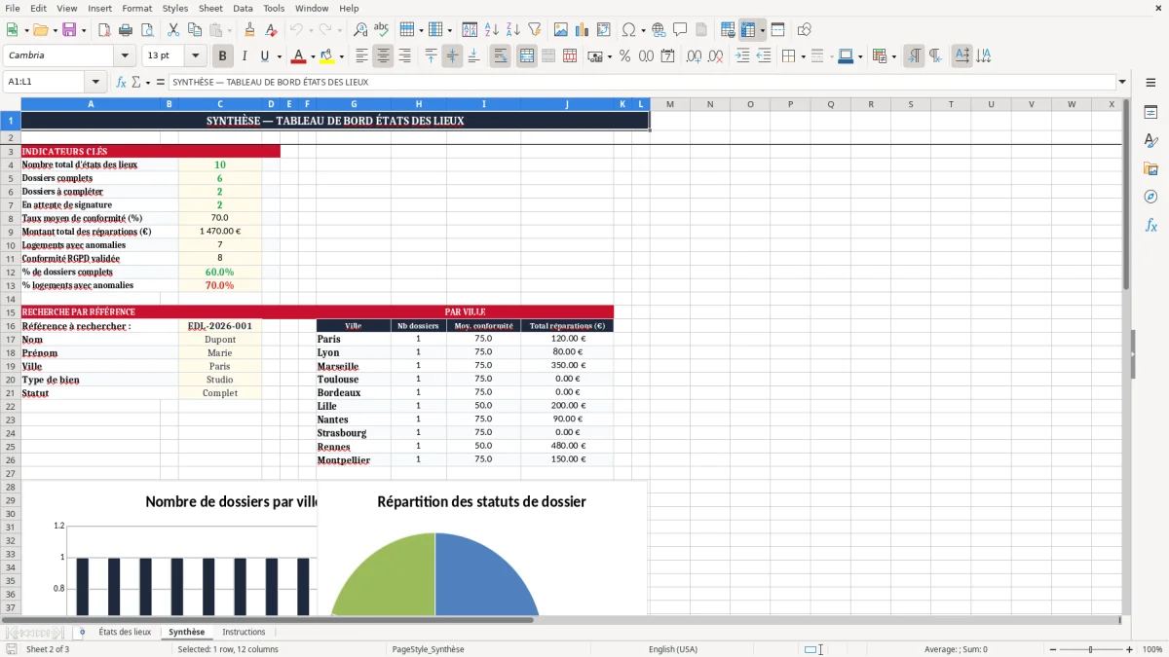Screen dimensions: 1169x657
Task: Open the Background Color dropdown arrow
Action: click(341, 56)
